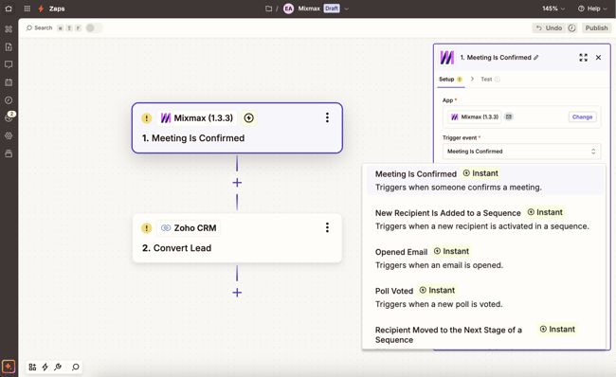Viewport: 616px width, 377px height.
Task: Open the calendar icon in sidebar
Action: tap(9, 82)
